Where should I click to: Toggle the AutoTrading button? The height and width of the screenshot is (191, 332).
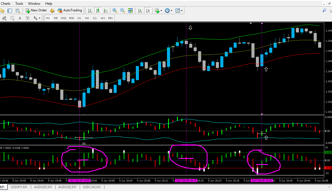pos(70,10)
